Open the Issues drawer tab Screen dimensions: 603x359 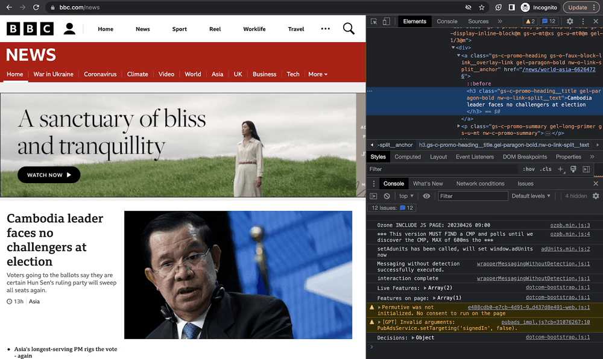click(525, 184)
